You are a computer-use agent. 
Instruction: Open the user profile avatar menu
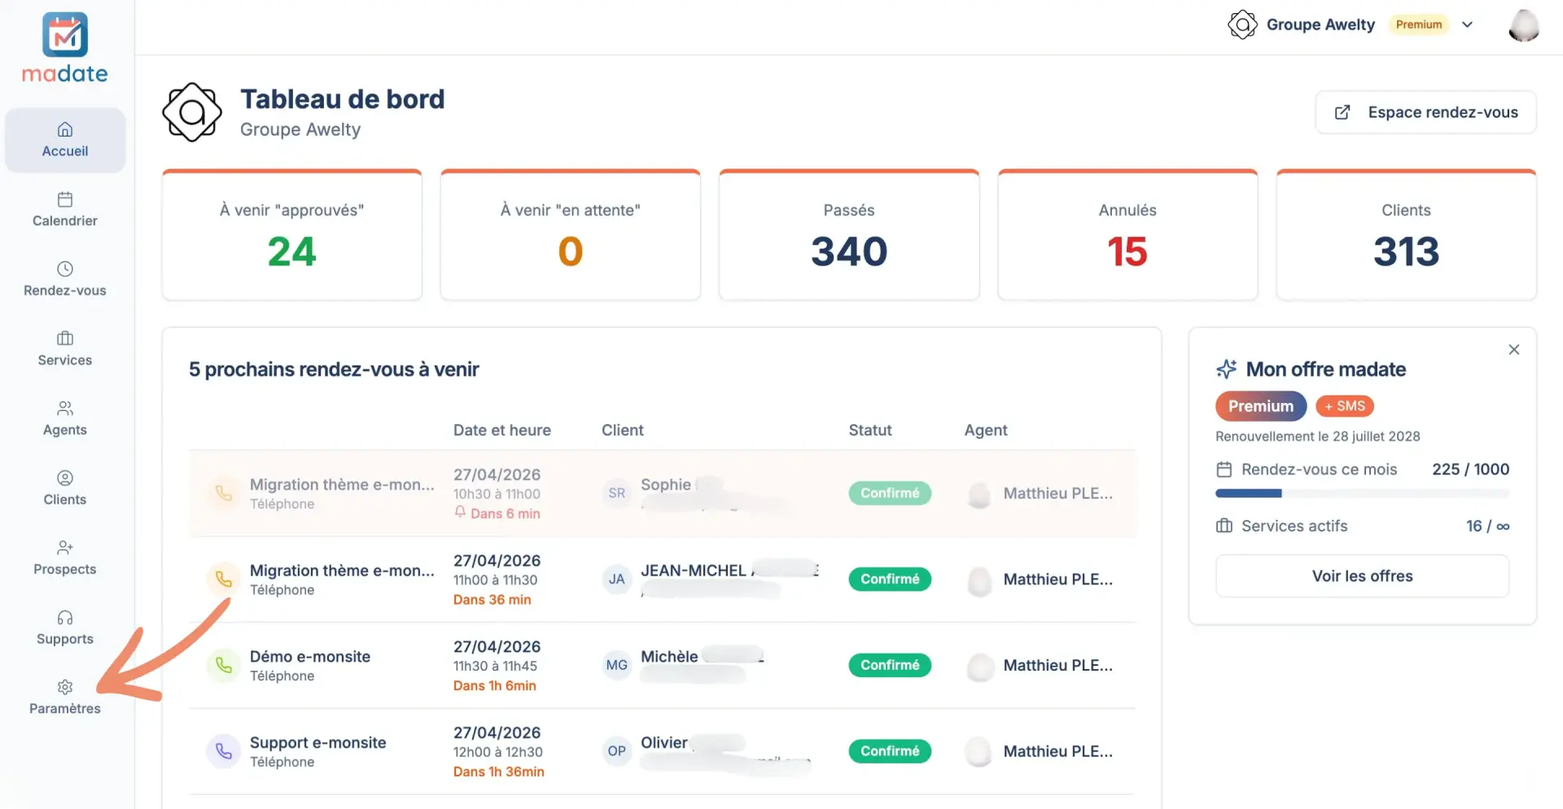[x=1524, y=24]
